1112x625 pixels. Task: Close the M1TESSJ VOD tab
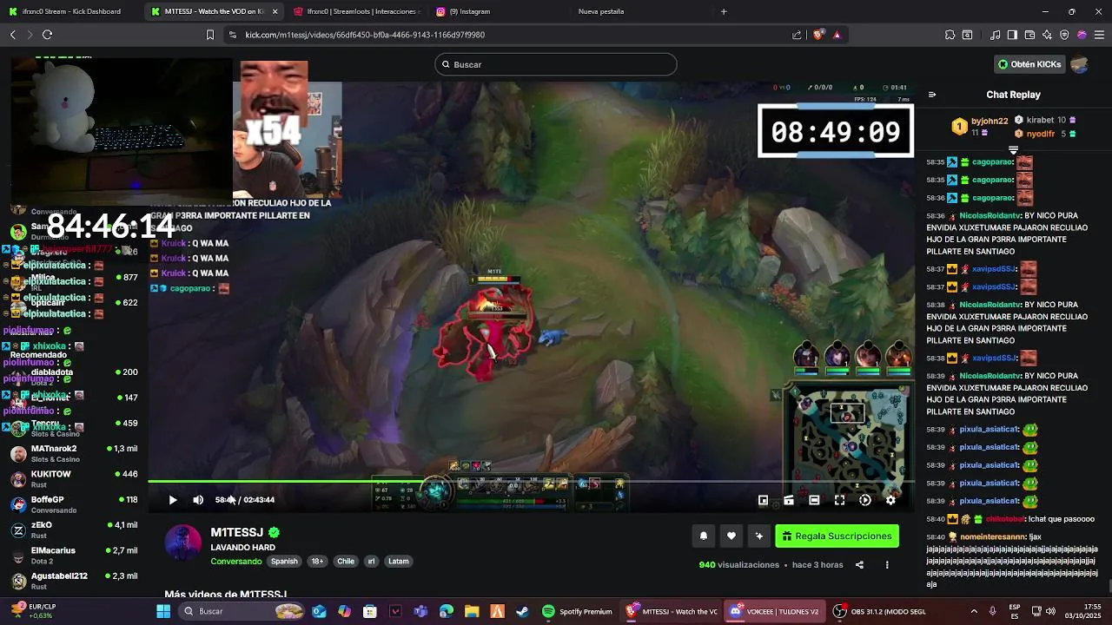pyautogui.click(x=275, y=11)
